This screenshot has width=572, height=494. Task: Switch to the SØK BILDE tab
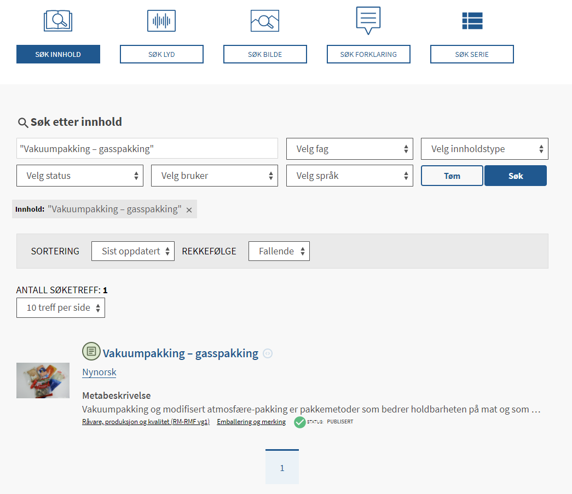[x=265, y=54]
